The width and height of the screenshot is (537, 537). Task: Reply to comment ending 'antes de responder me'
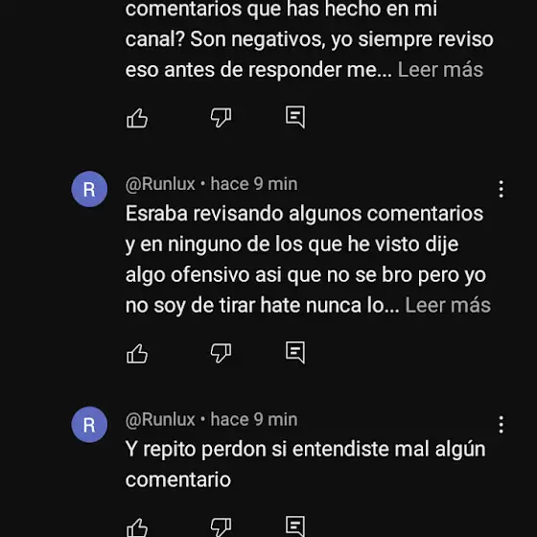click(295, 117)
